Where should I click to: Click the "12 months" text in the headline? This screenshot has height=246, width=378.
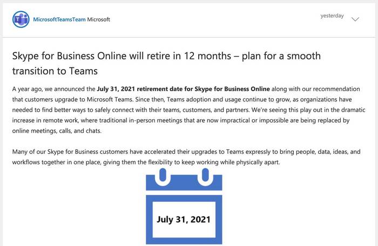tap(207, 56)
